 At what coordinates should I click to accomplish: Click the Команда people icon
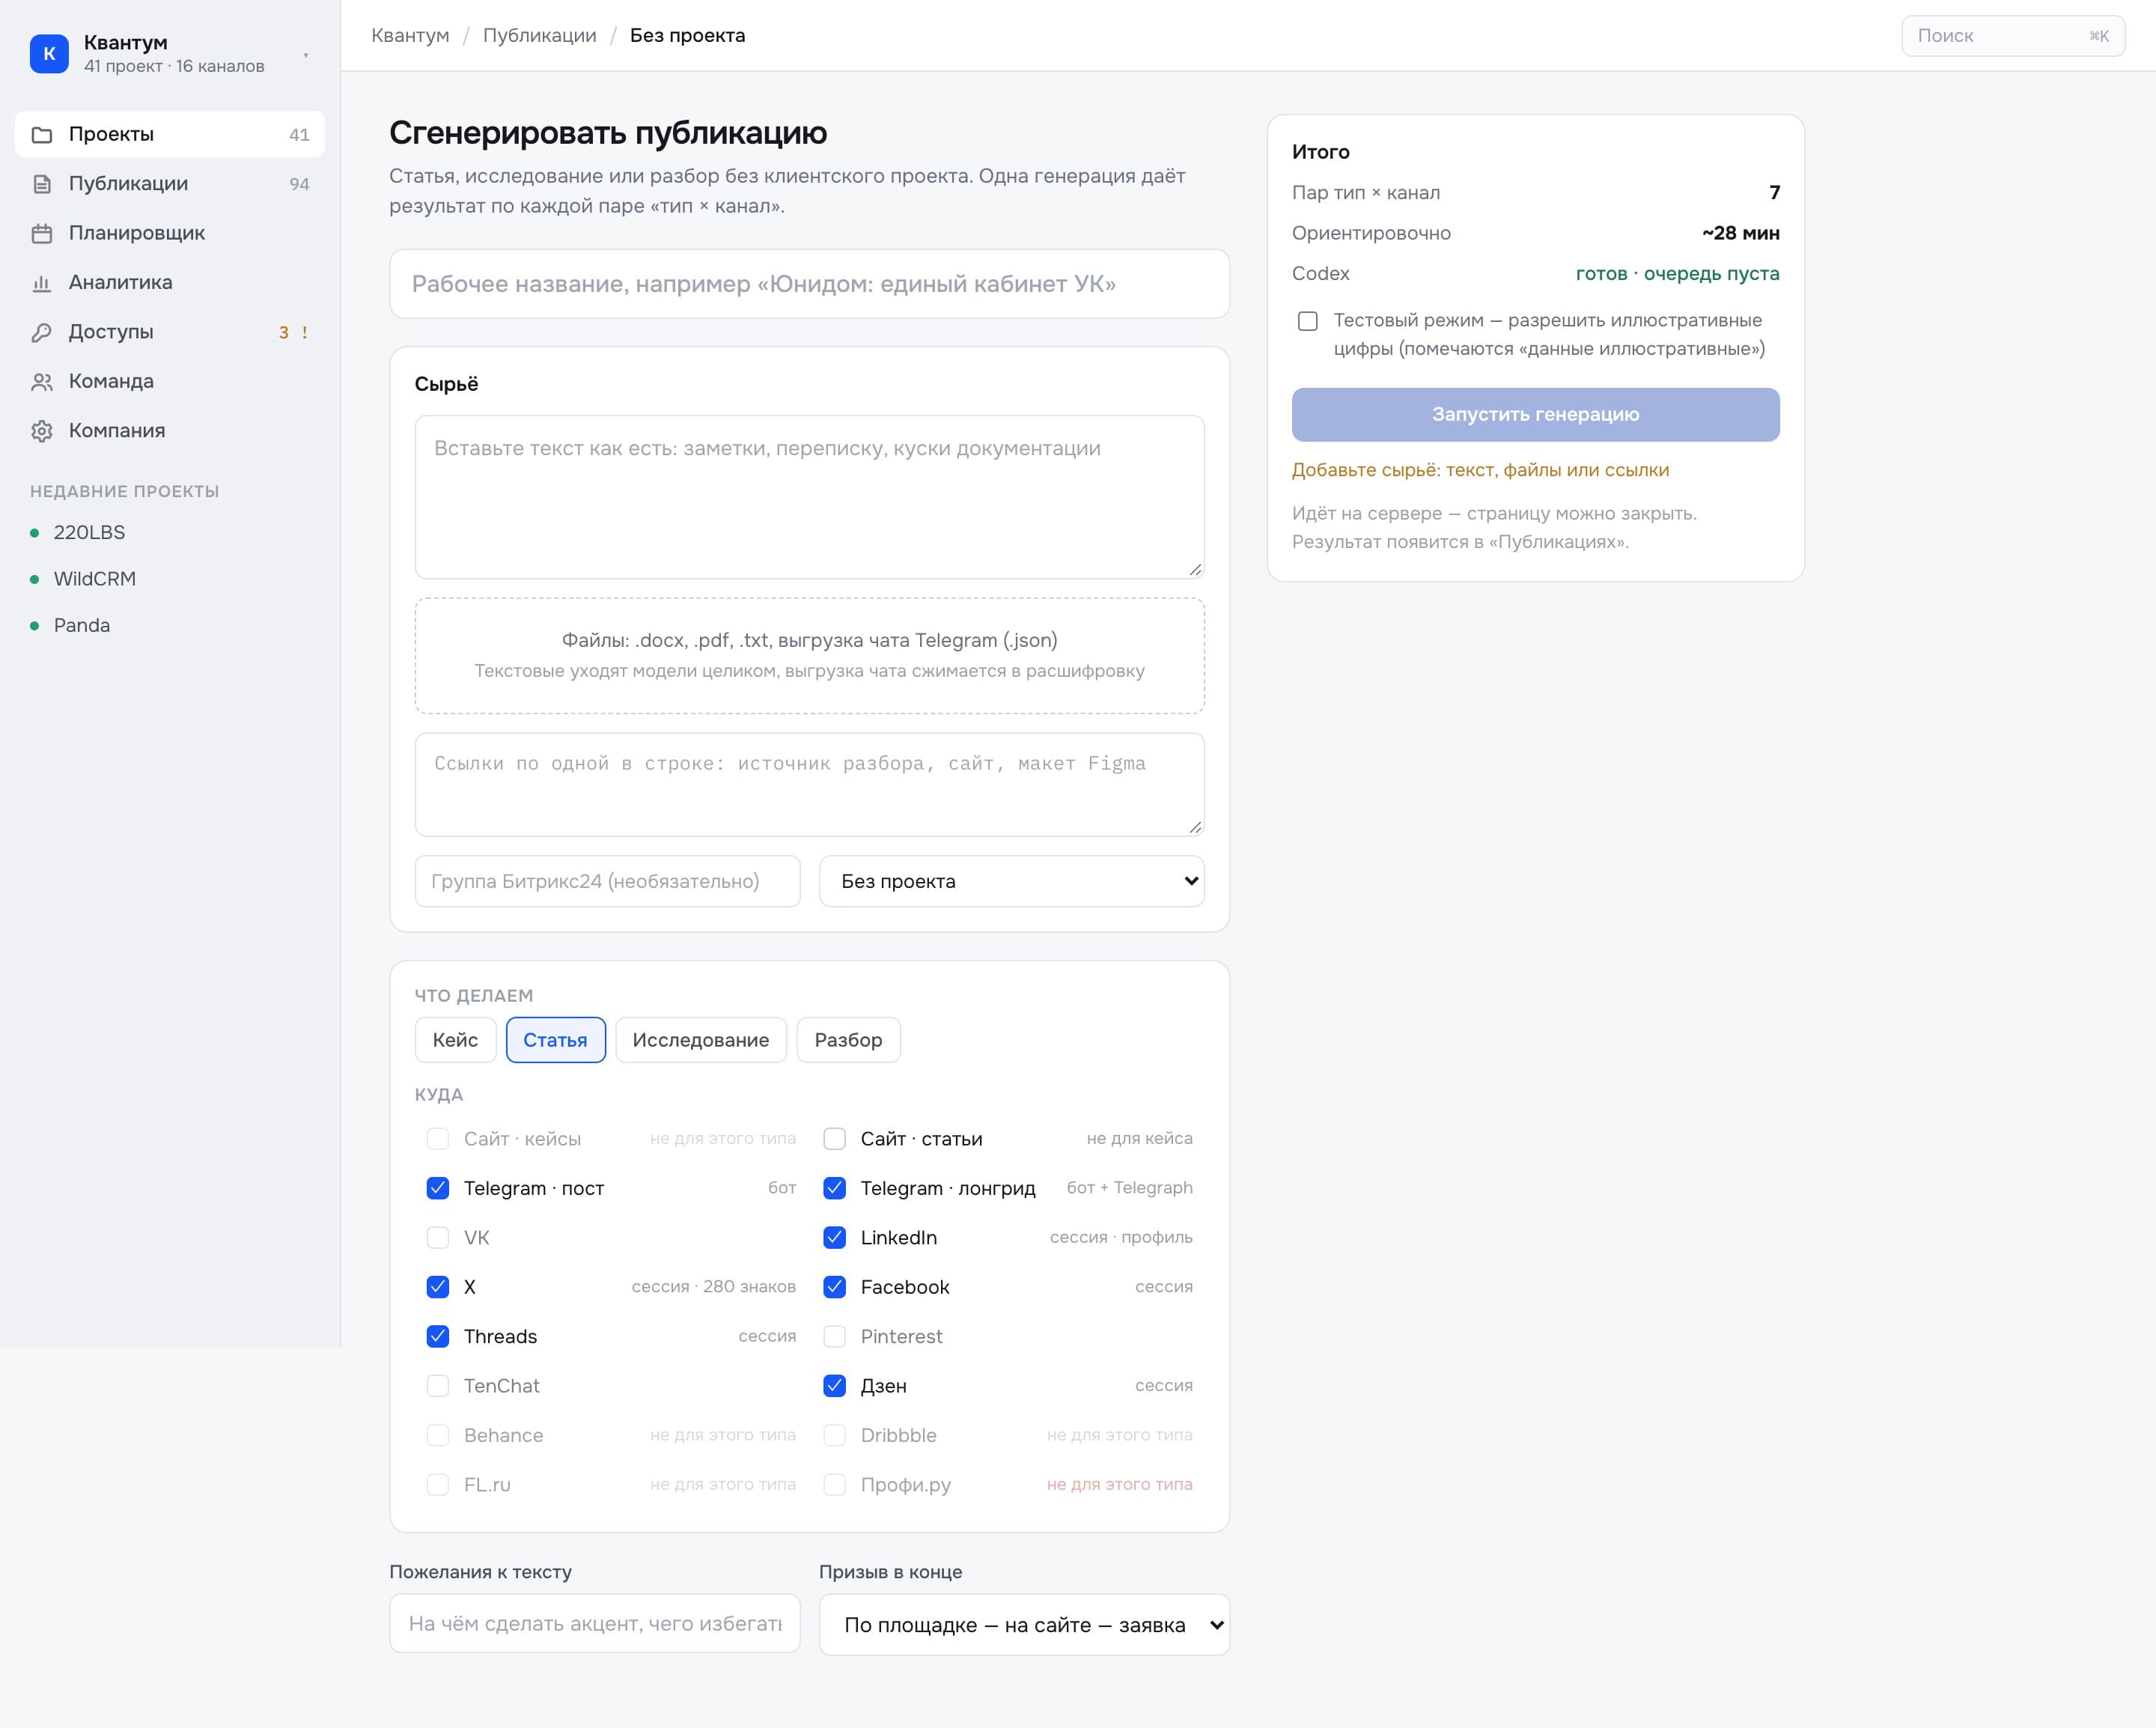click(42, 382)
